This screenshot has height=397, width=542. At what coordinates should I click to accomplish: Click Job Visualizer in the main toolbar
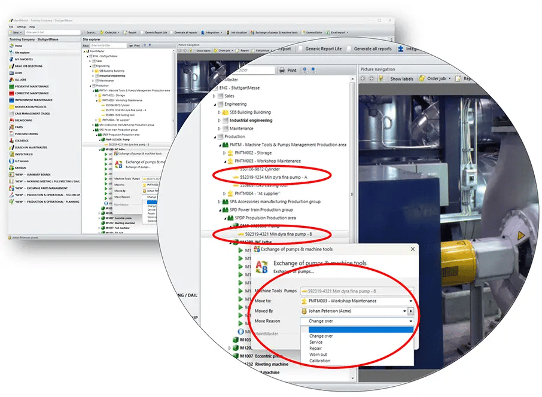point(237,32)
